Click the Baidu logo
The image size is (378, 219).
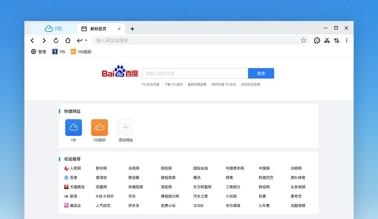[x=120, y=71]
